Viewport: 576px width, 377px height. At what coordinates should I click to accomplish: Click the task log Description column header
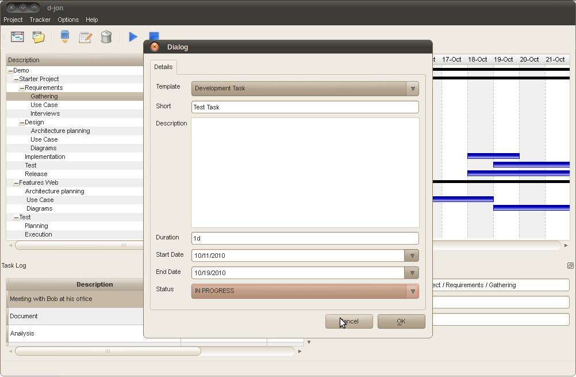click(94, 284)
